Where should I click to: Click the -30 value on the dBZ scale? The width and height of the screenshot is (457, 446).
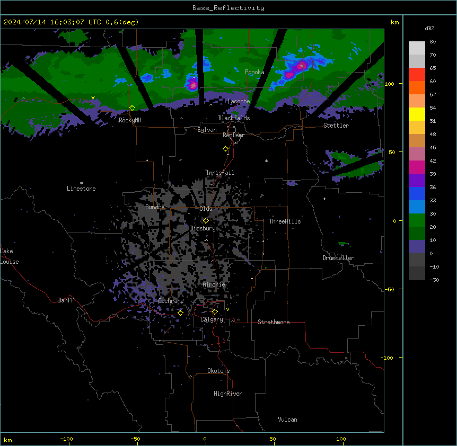pos(434,280)
